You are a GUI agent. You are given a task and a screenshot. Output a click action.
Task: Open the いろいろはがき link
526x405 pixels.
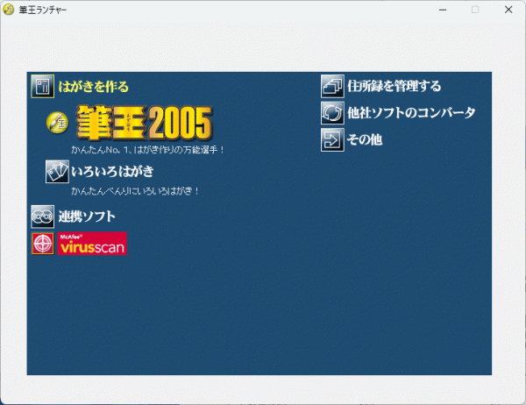coord(112,171)
